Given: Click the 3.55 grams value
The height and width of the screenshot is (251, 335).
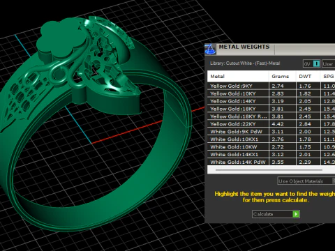Looking at the screenshot, I should click(278, 162).
